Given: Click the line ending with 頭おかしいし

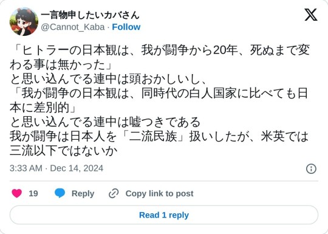Looking at the screenshot, I should pyautogui.click(x=108, y=79).
